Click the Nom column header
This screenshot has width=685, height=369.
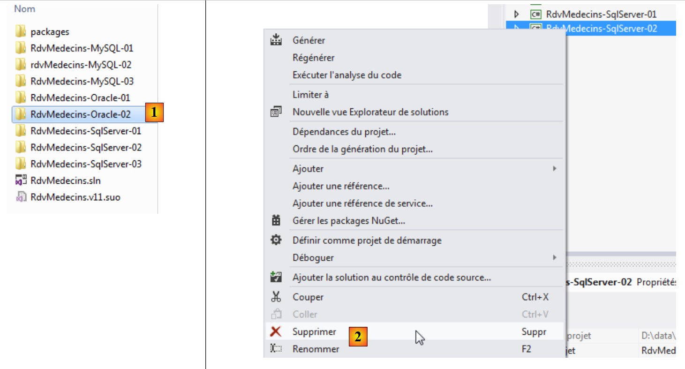(x=24, y=9)
